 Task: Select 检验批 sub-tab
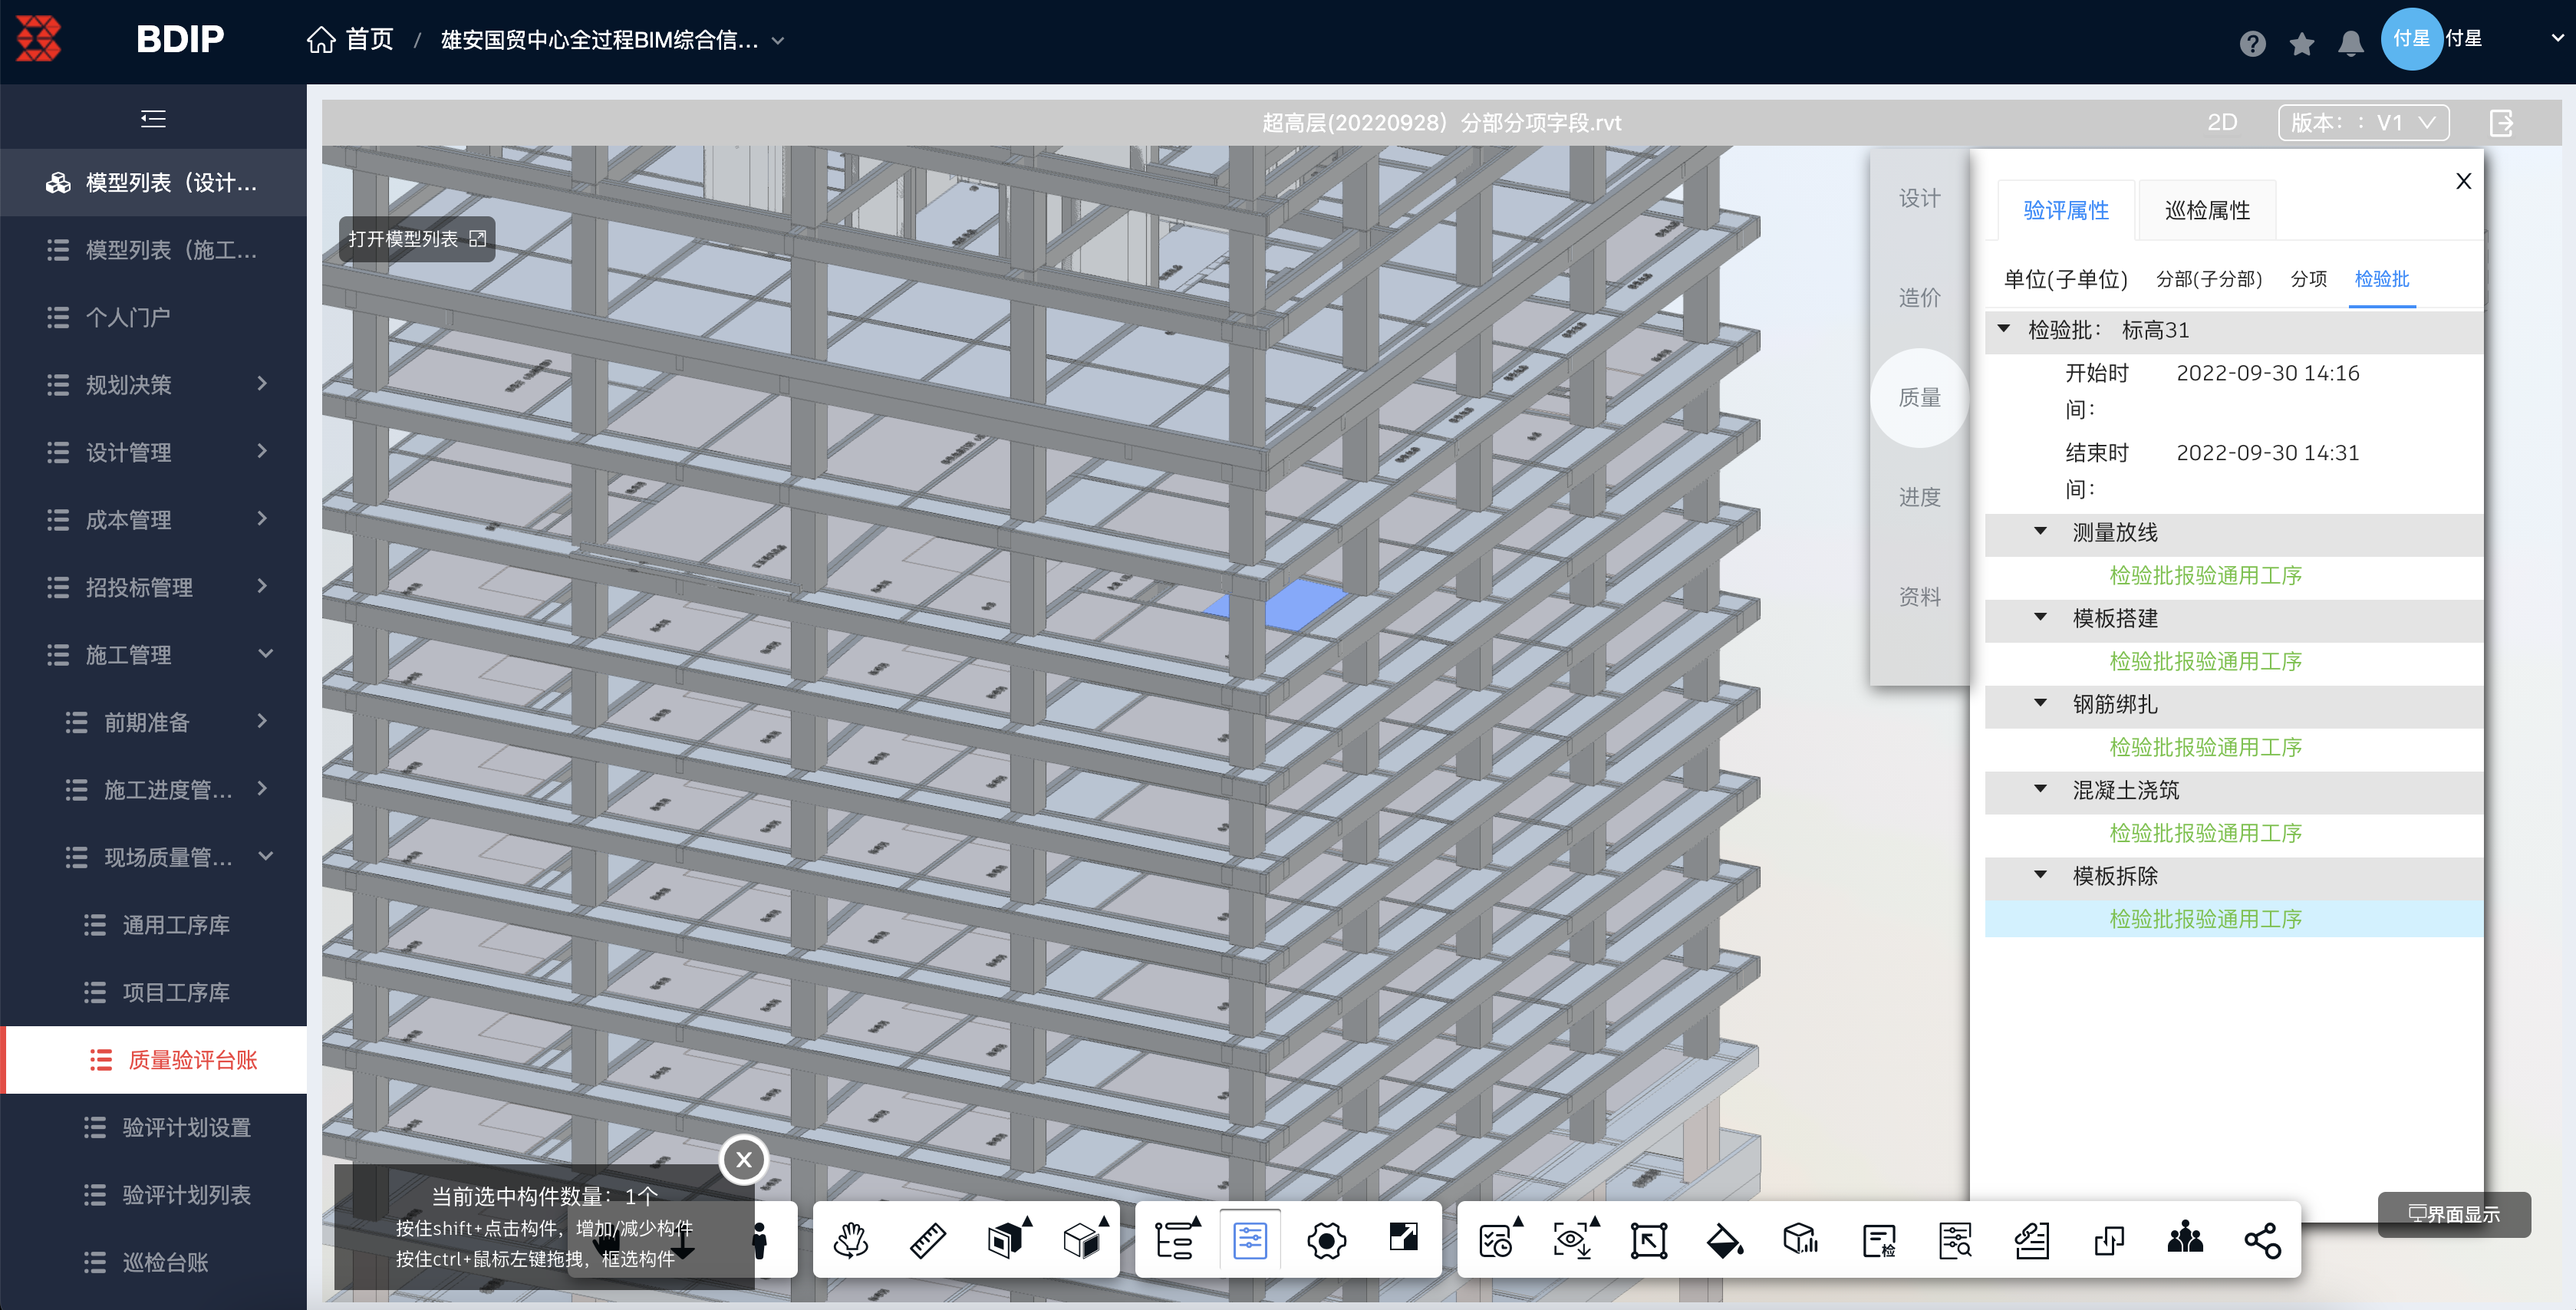coord(2381,279)
